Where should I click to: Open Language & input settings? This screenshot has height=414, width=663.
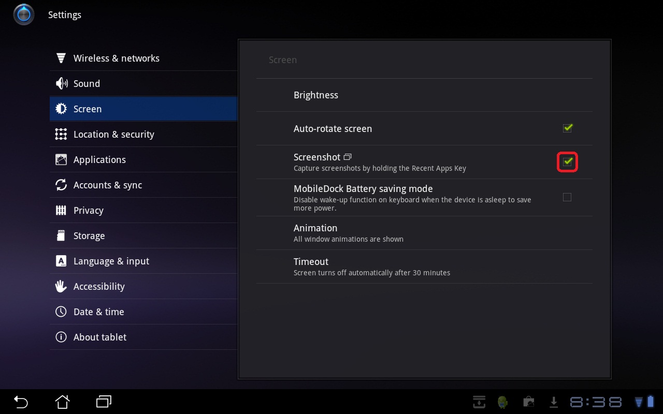(111, 261)
